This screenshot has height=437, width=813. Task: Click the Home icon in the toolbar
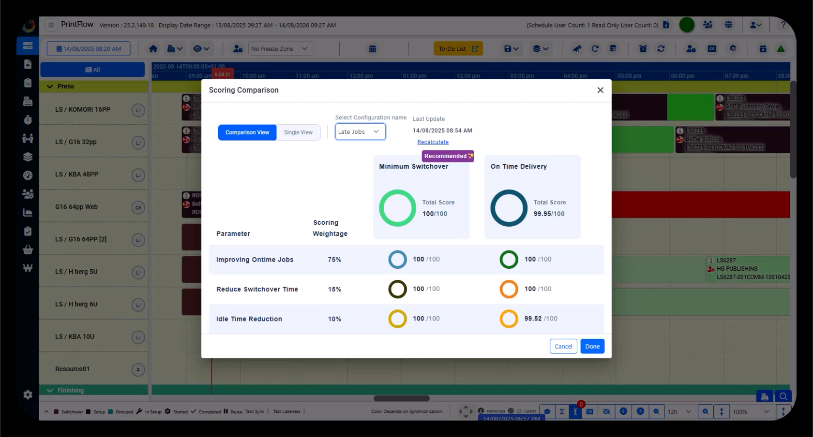(x=153, y=48)
